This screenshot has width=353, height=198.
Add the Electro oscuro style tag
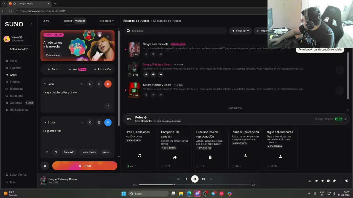tap(89, 152)
